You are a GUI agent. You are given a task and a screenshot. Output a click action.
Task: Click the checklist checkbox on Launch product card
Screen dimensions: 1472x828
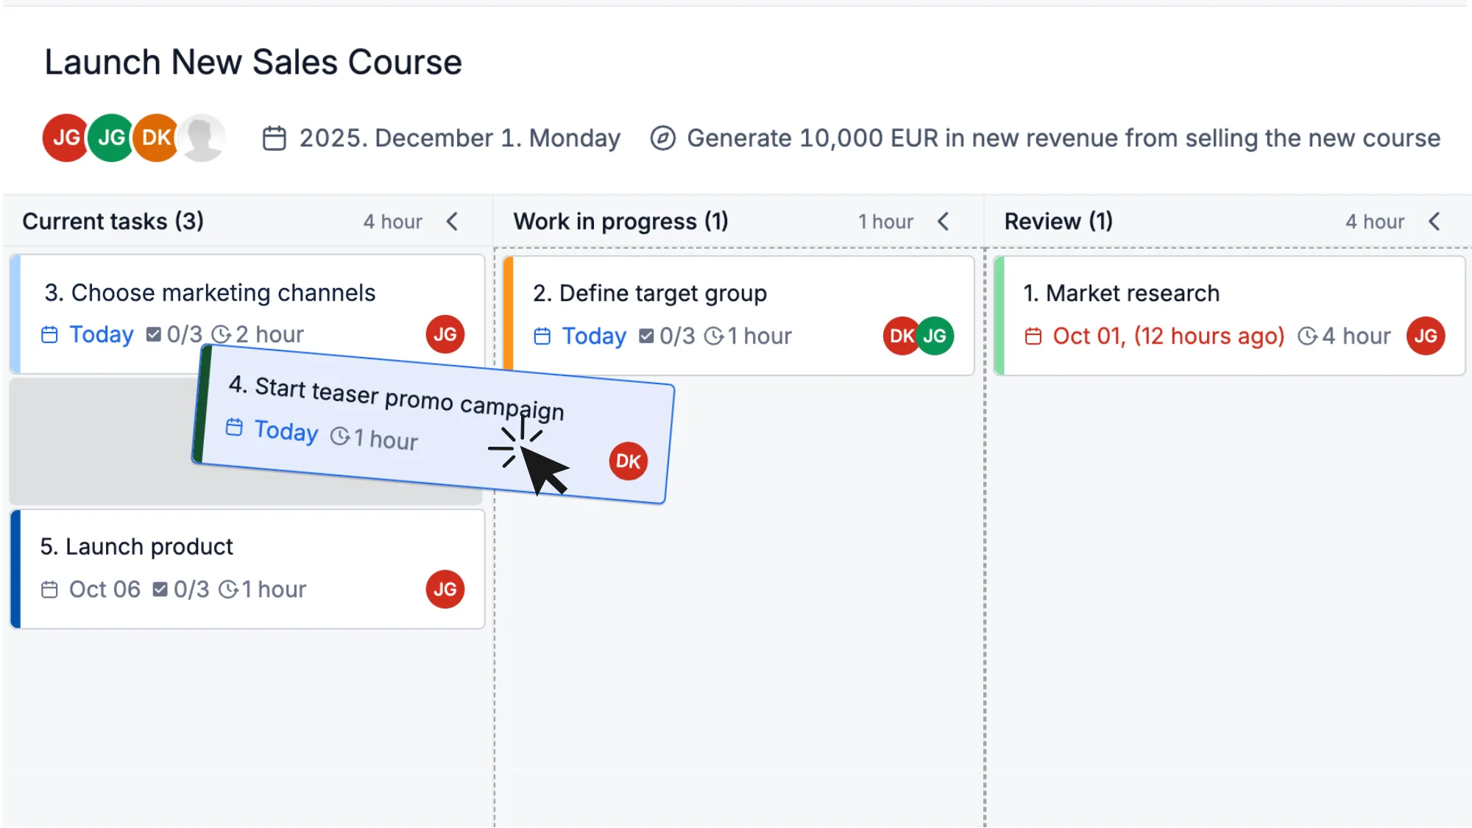point(160,590)
